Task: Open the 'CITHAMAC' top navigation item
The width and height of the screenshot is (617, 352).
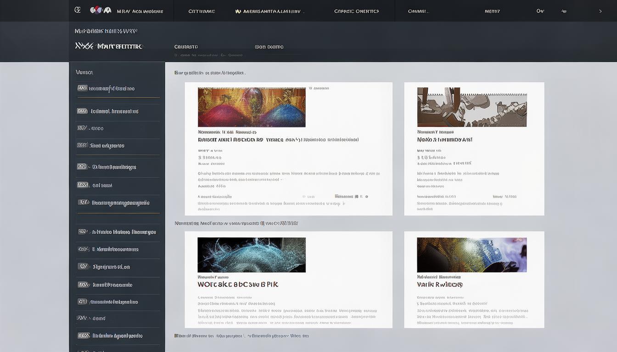Action: pyautogui.click(x=201, y=11)
